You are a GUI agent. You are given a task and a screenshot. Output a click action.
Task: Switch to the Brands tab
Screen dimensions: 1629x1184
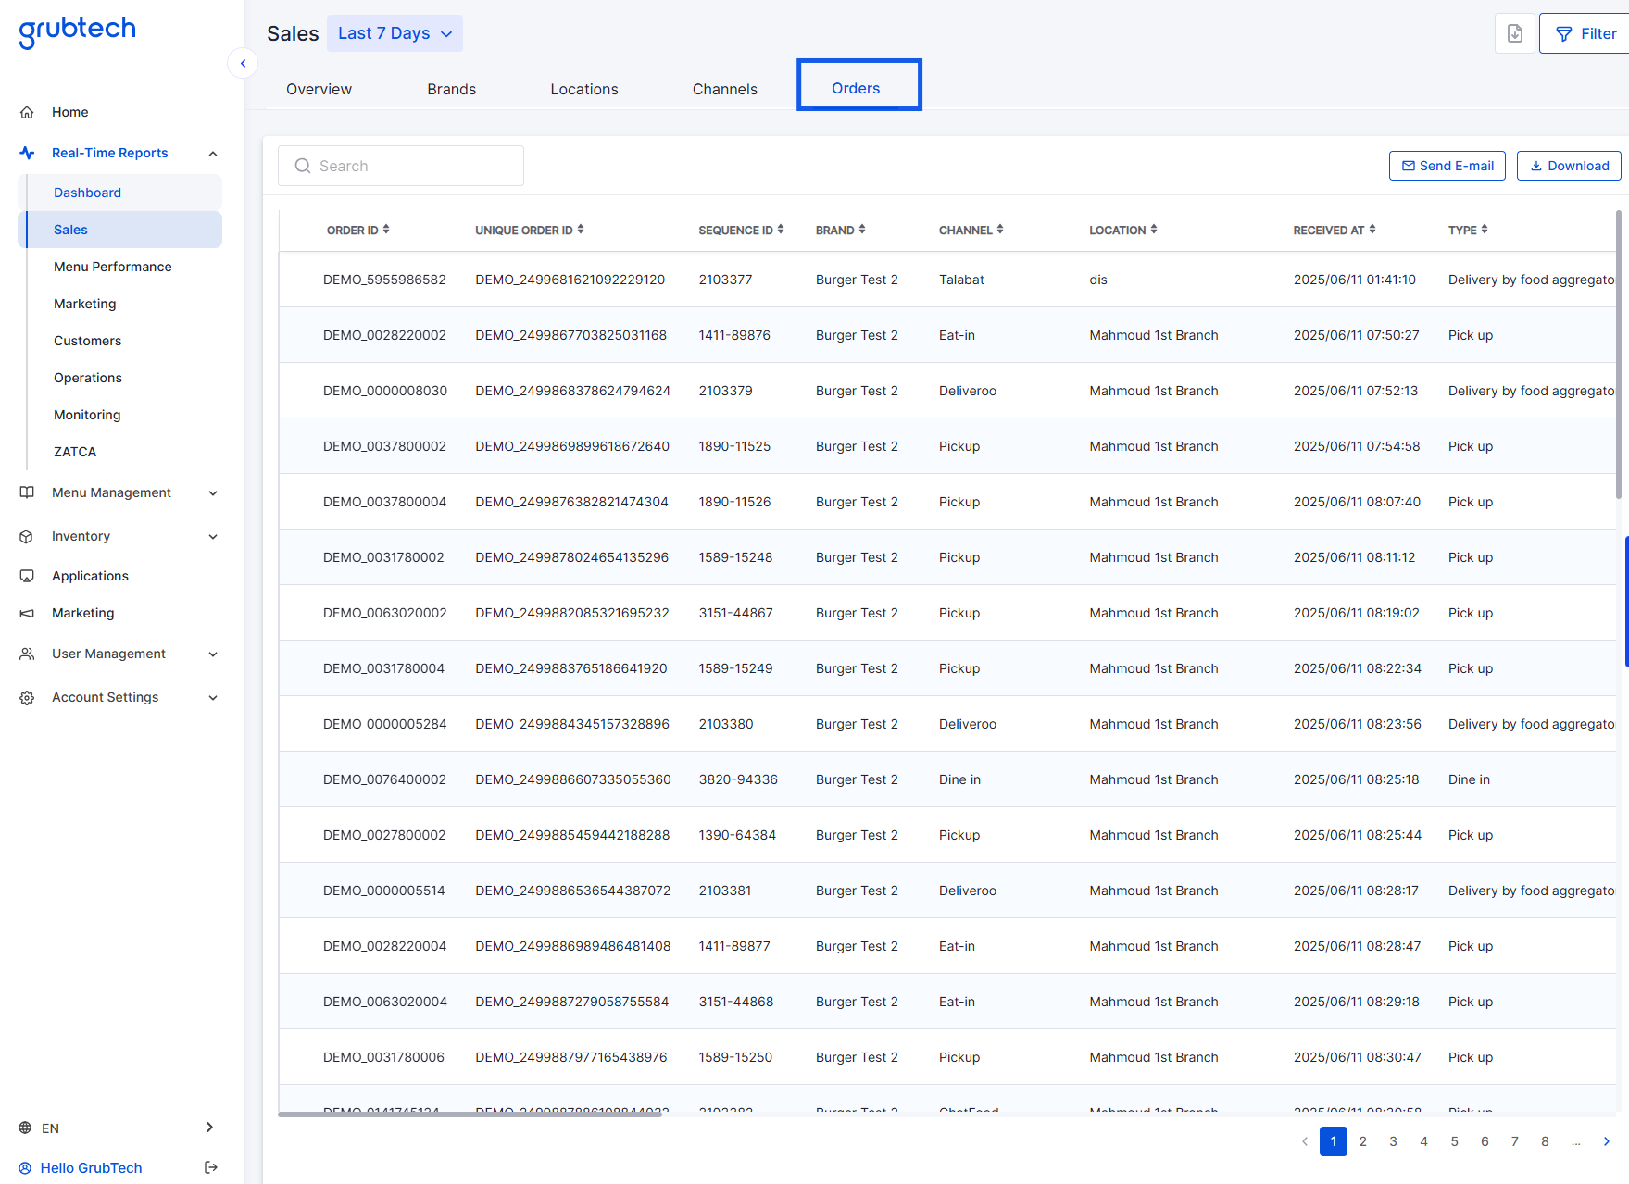[x=452, y=89]
